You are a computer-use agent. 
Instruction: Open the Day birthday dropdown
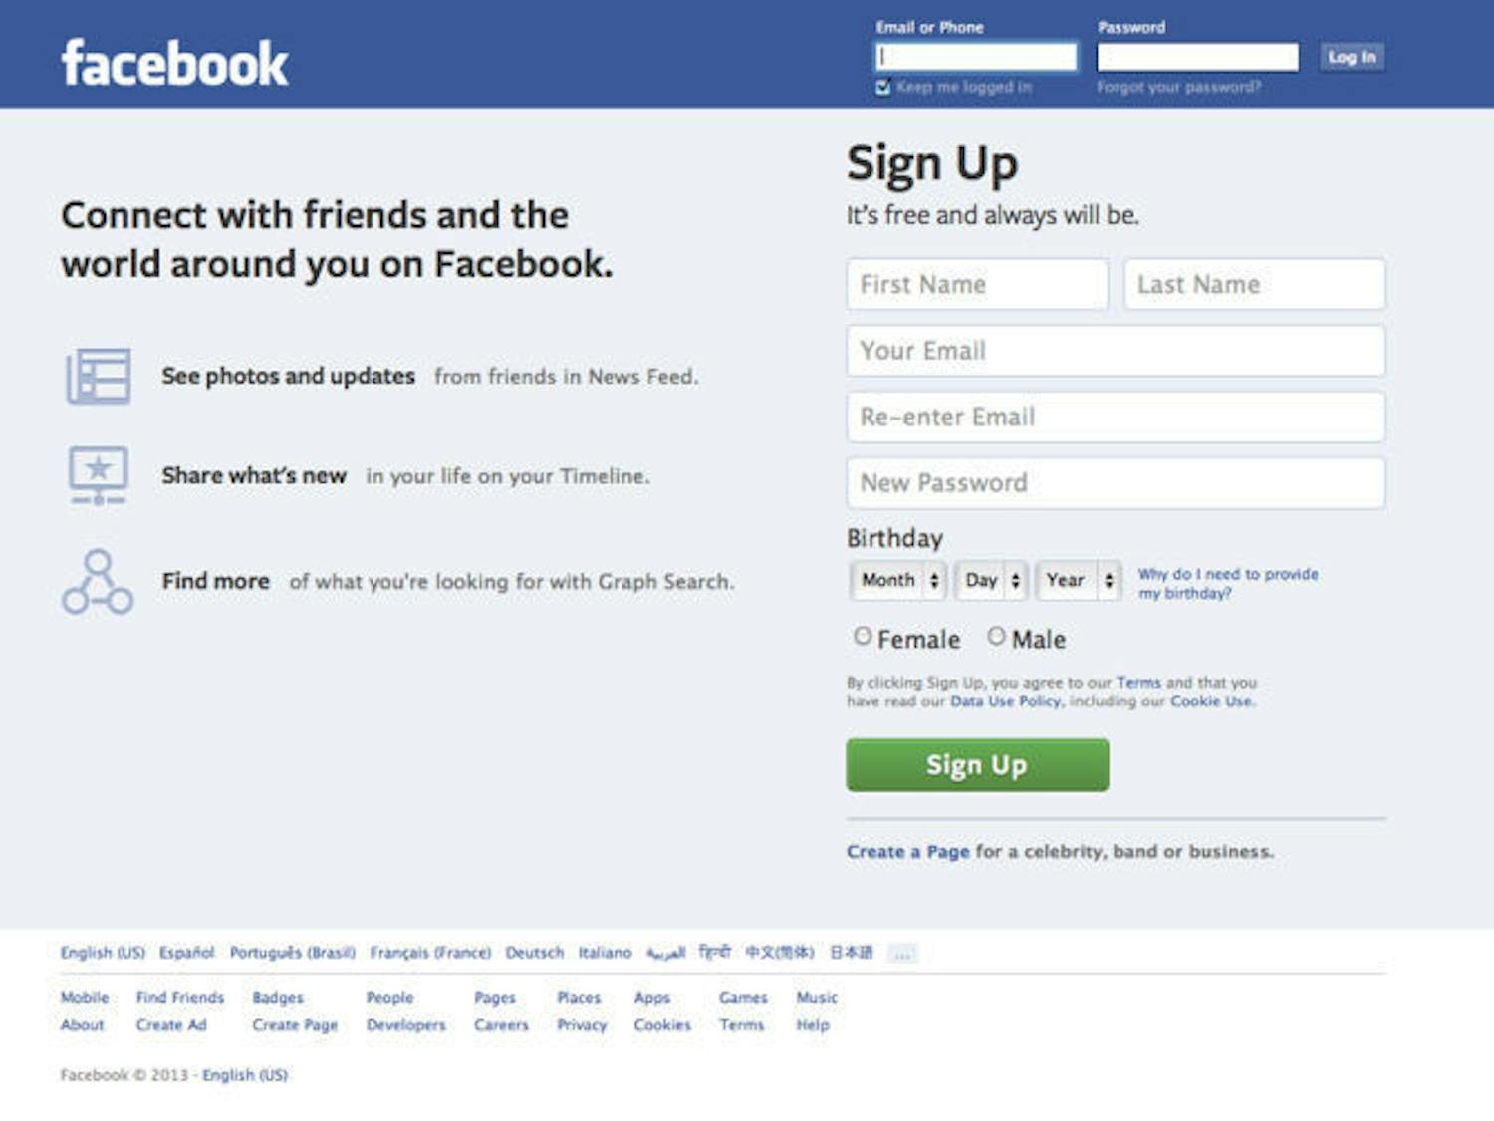pyautogui.click(x=991, y=580)
